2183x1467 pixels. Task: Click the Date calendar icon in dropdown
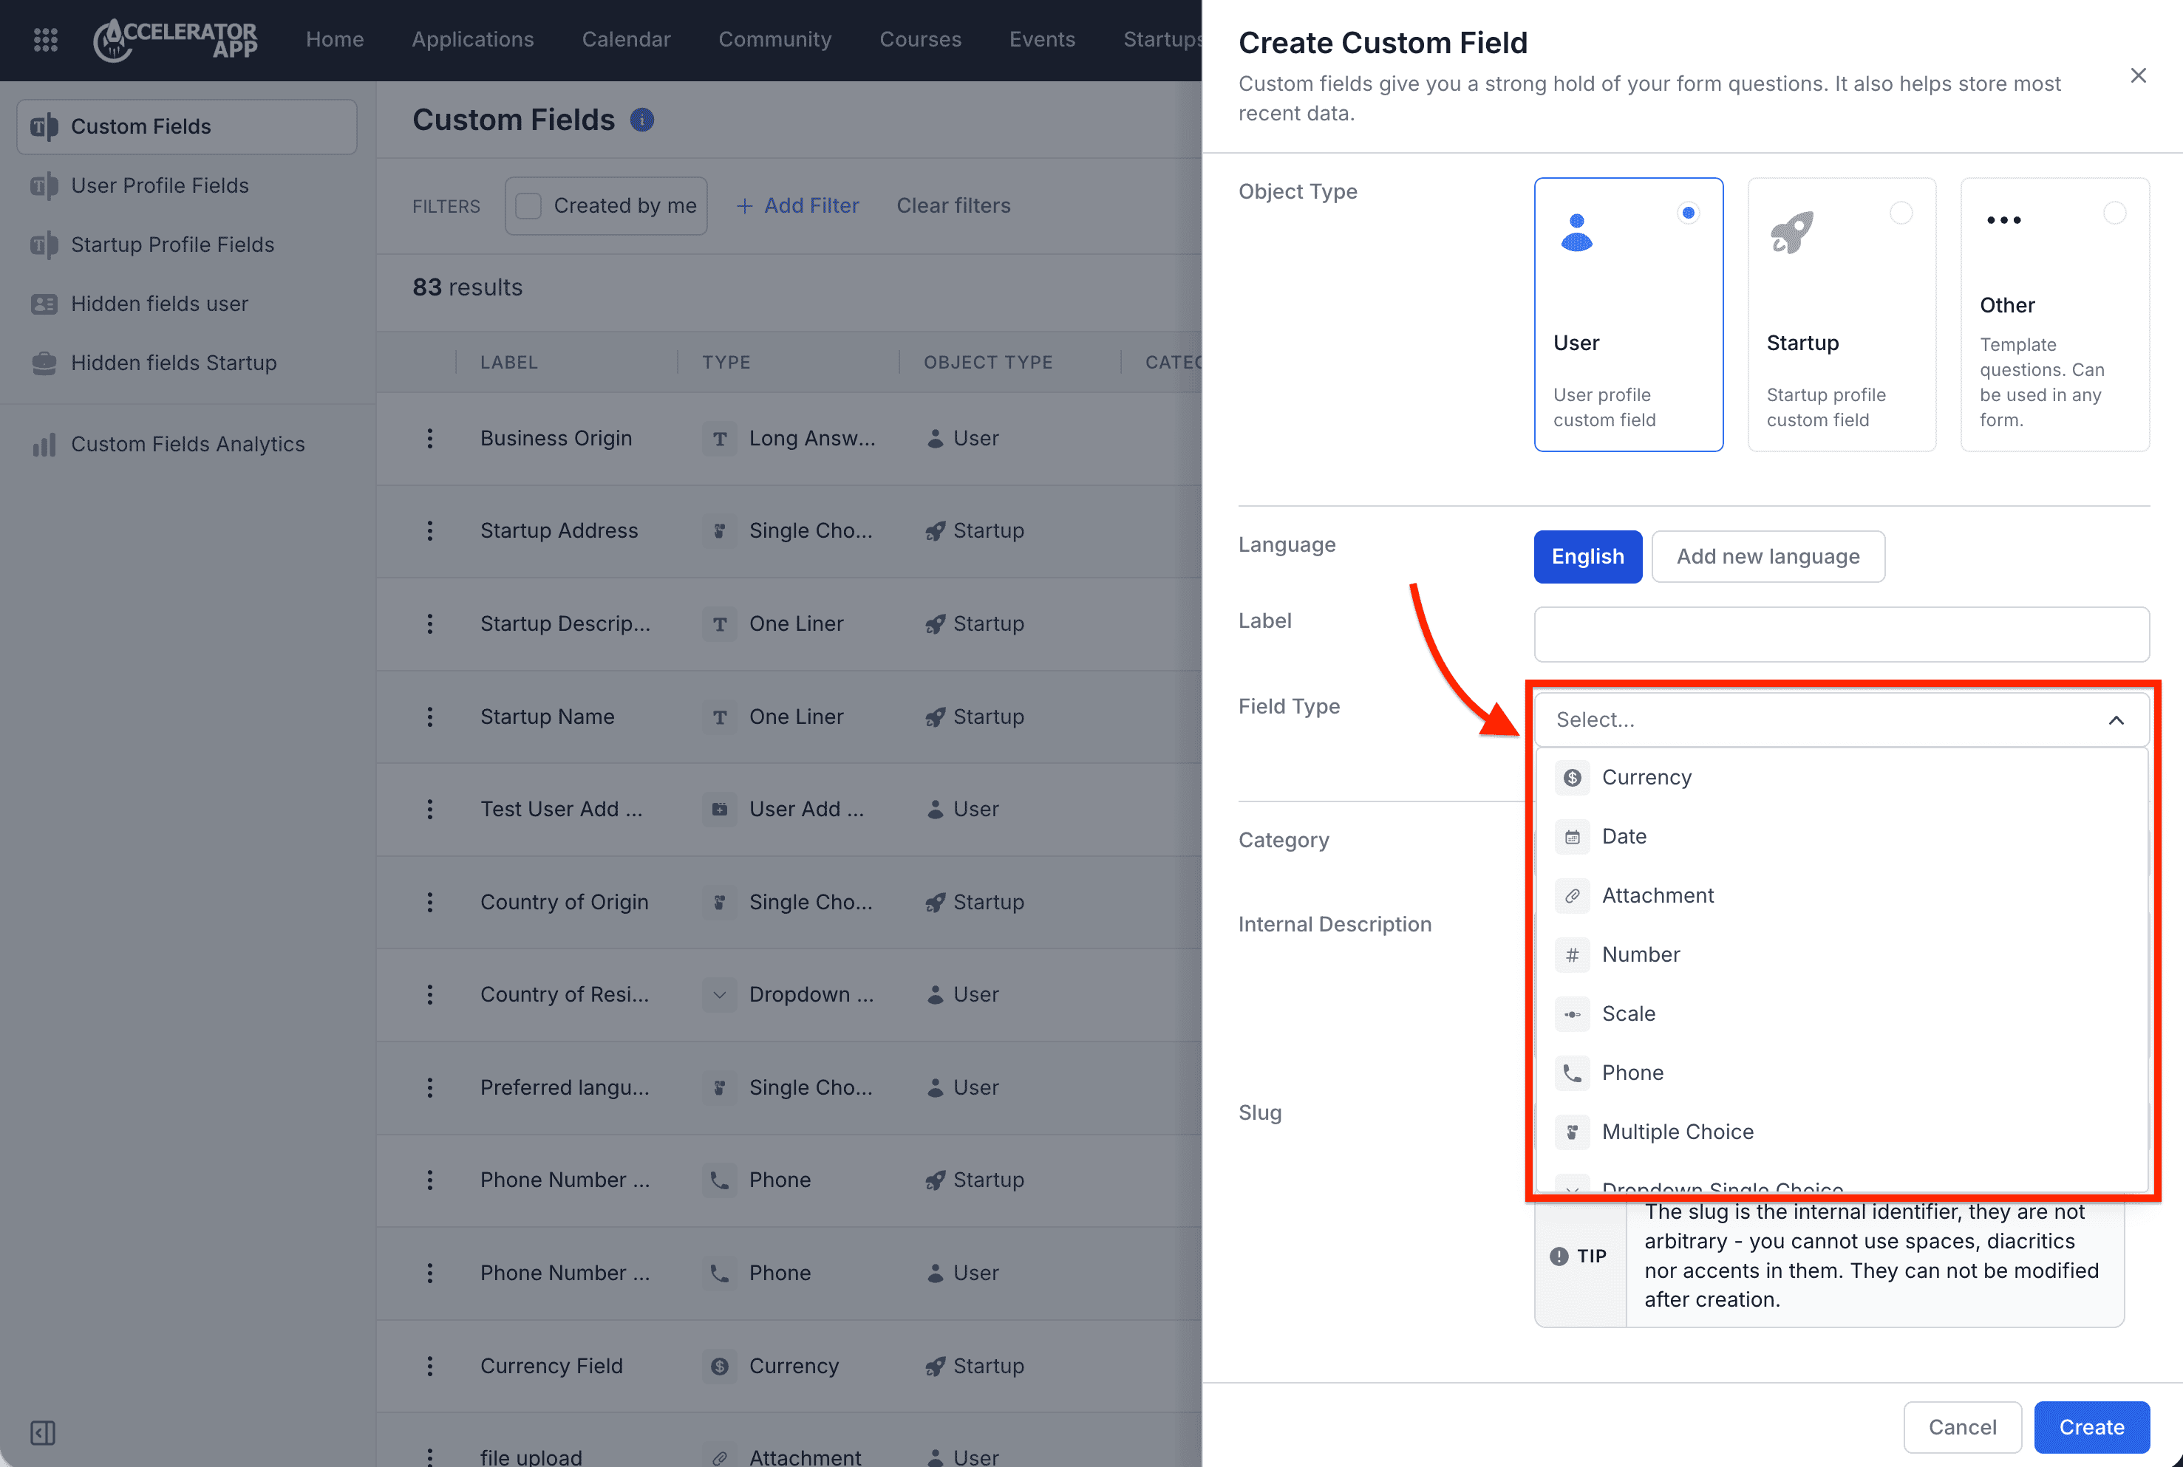[x=1572, y=836]
